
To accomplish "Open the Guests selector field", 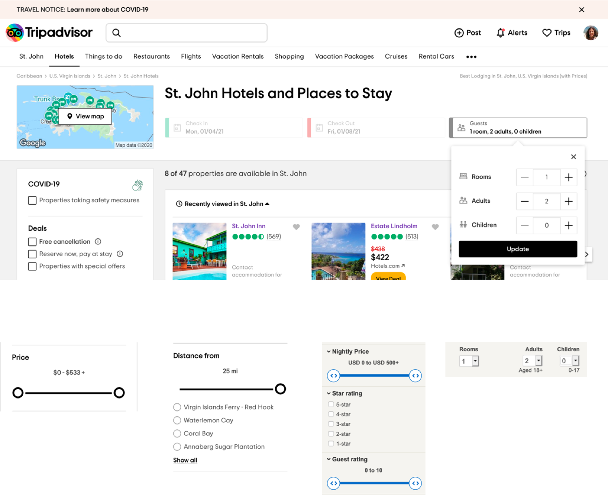I will tap(518, 128).
